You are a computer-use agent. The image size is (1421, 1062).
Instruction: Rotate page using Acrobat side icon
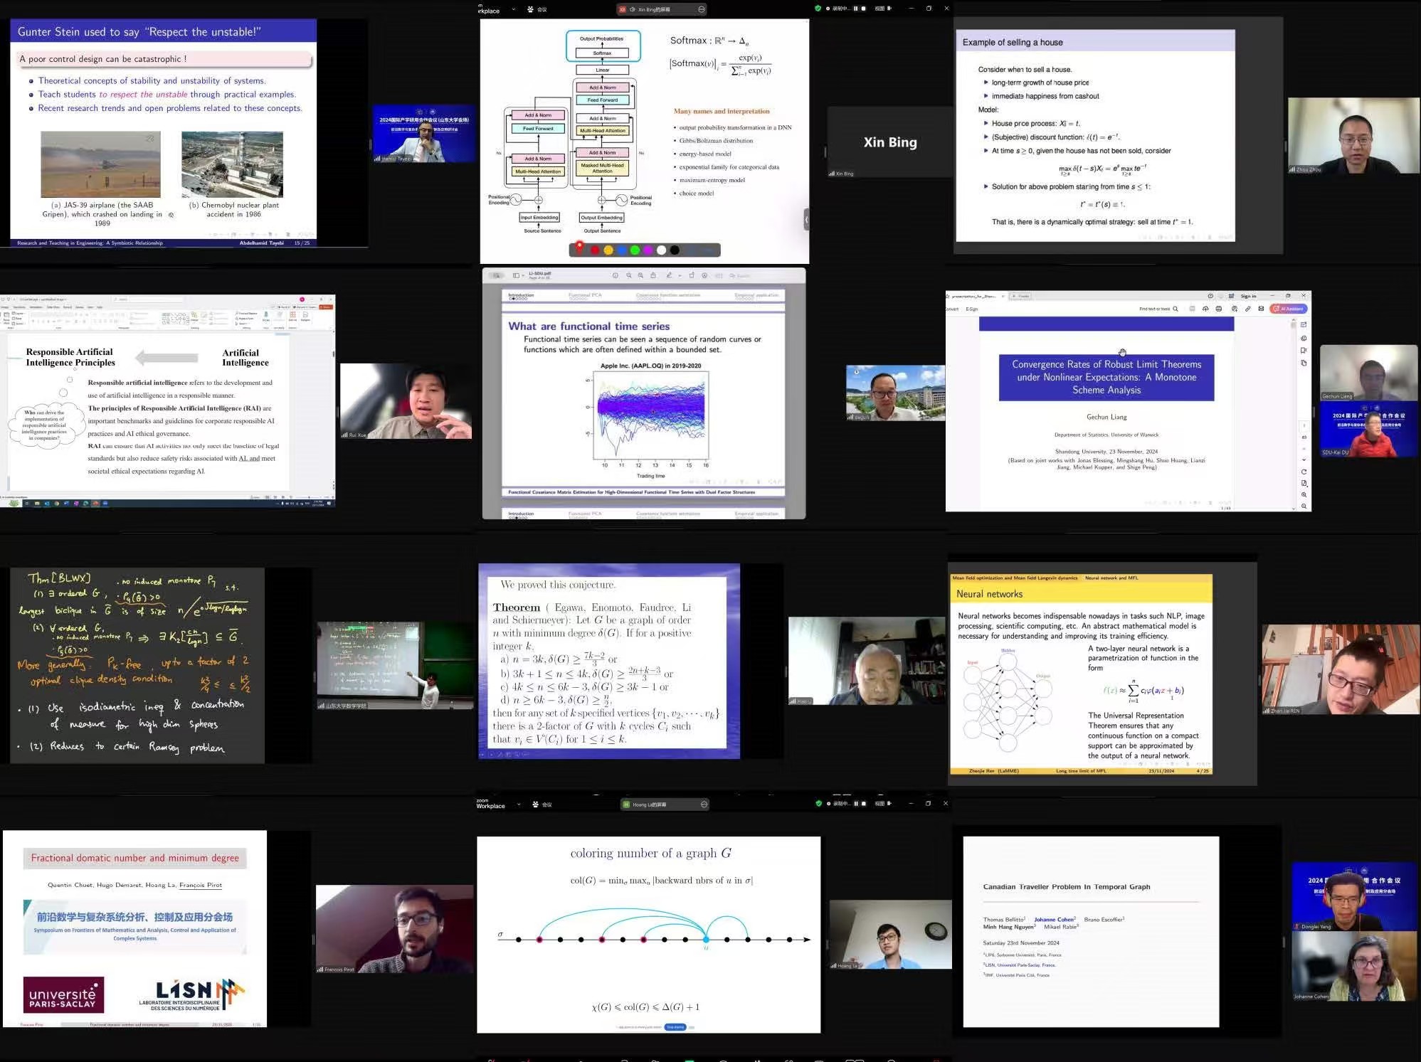click(x=1304, y=472)
